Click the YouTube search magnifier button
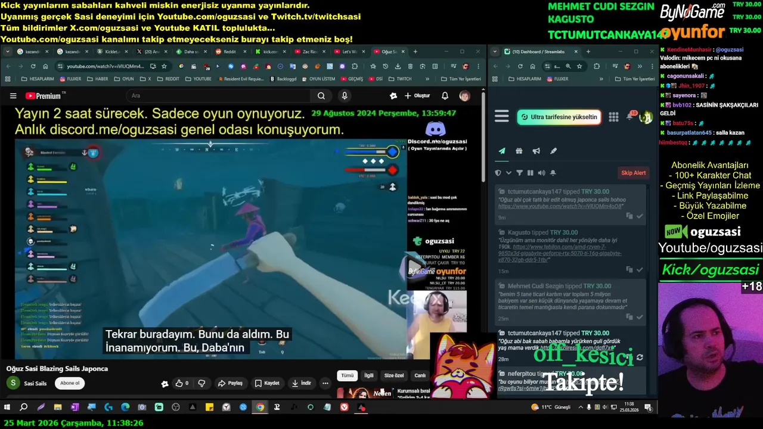Image resolution: width=763 pixels, height=429 pixels. (x=321, y=96)
